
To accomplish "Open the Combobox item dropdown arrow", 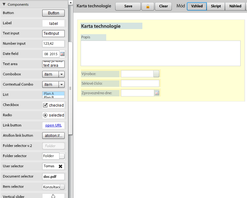I will point(62,74).
